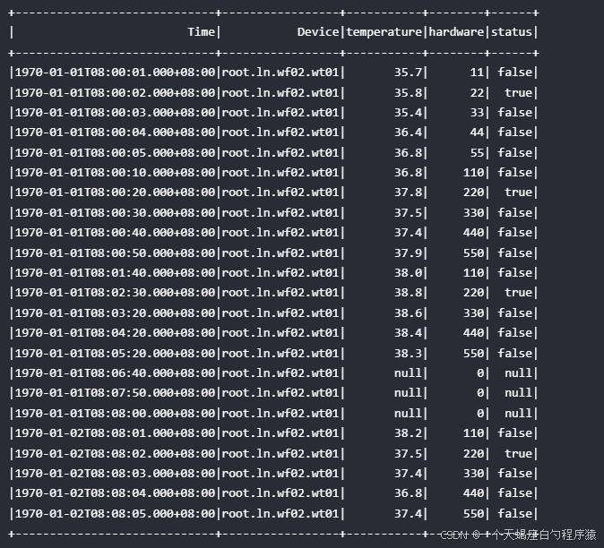Click timestamp 1970-01-01T08:00:01.000+08:00
Image resolution: width=604 pixels, height=548 pixels.
[115, 73]
